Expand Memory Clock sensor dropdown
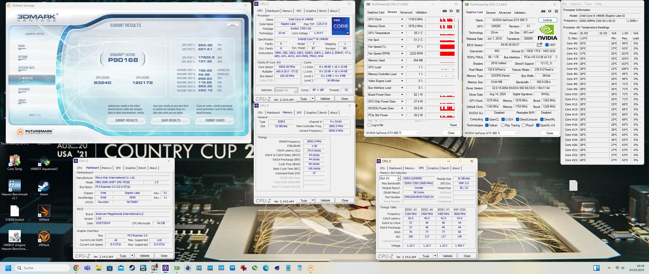Image resolution: width=649 pixels, height=274 pixels. tap(402, 26)
